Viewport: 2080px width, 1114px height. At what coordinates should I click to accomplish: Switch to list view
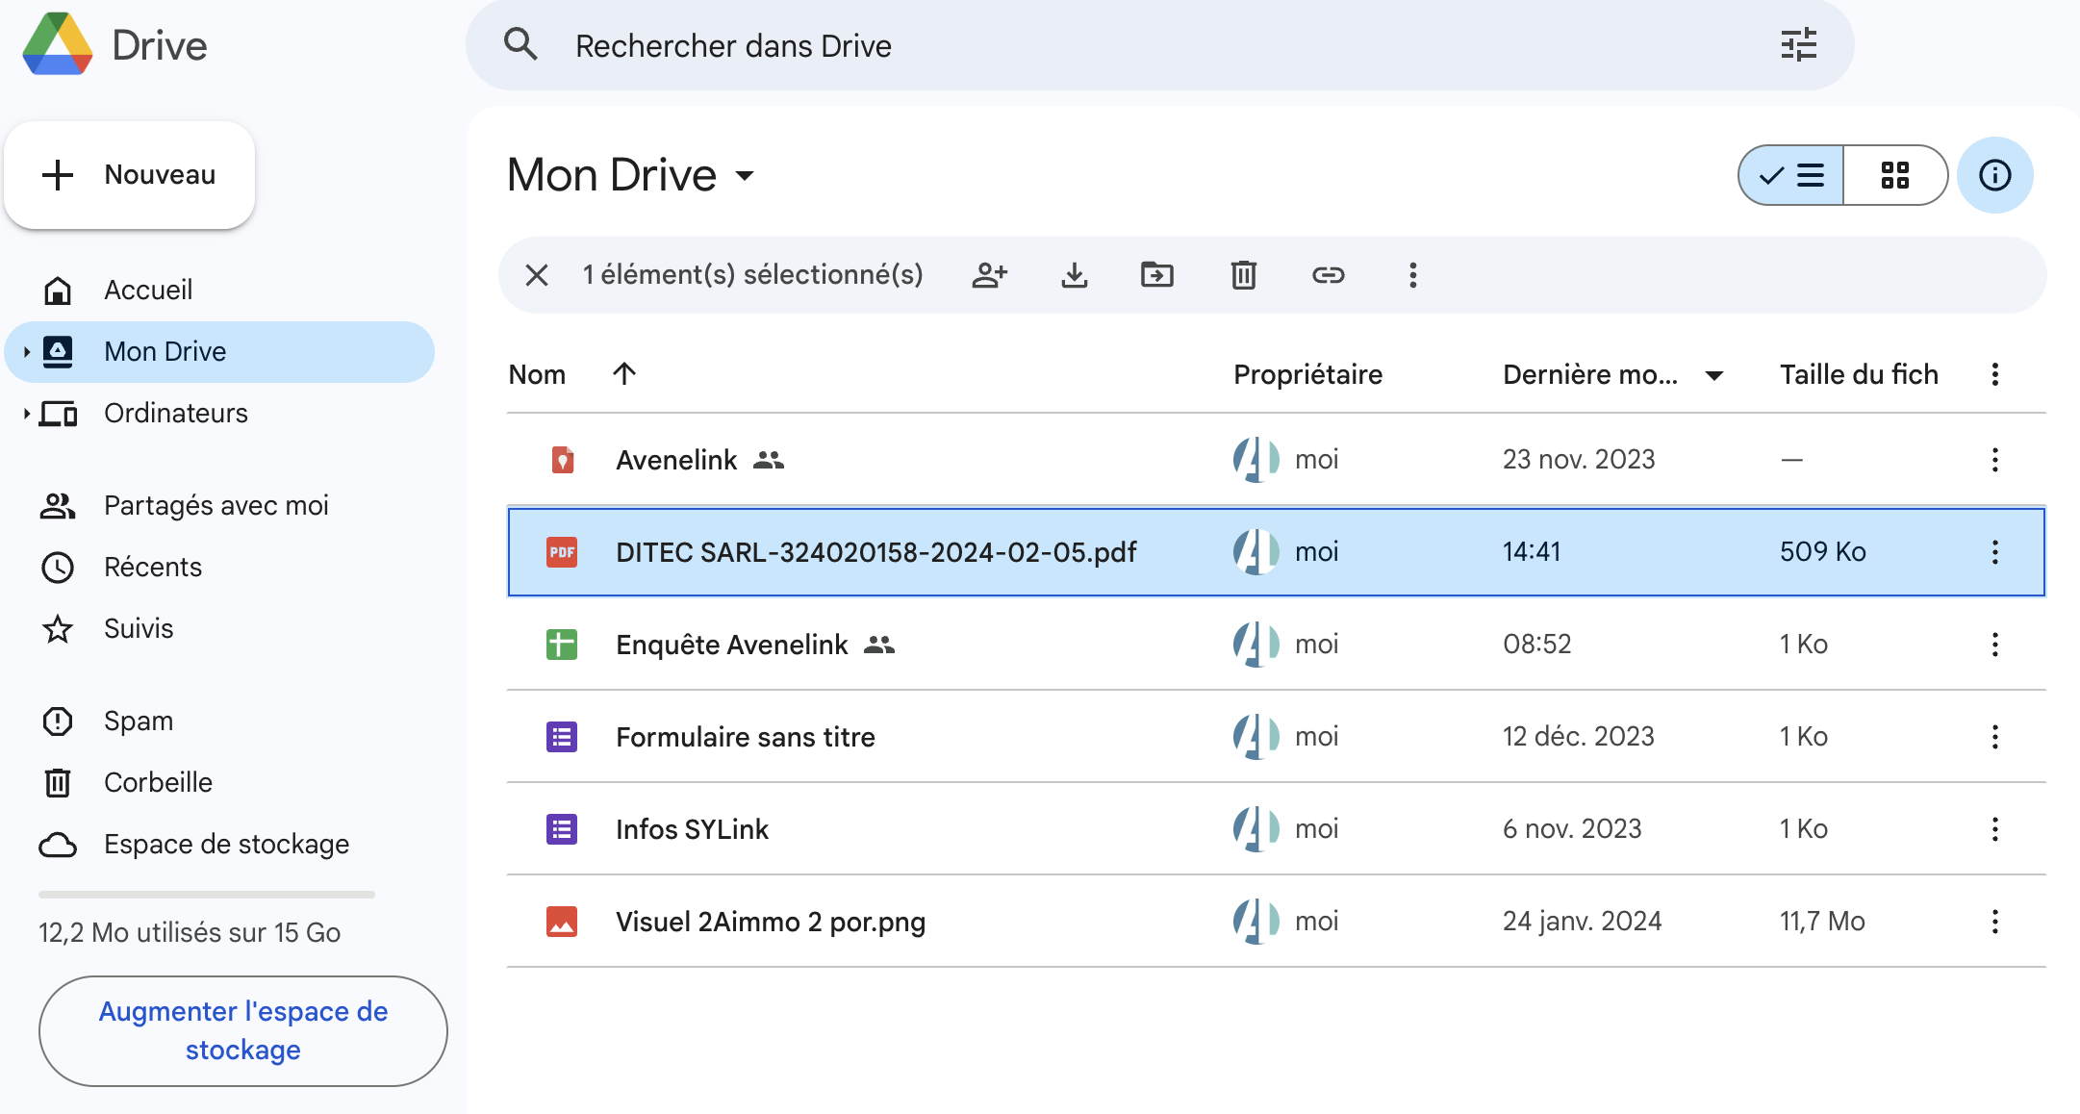[x=1791, y=175]
